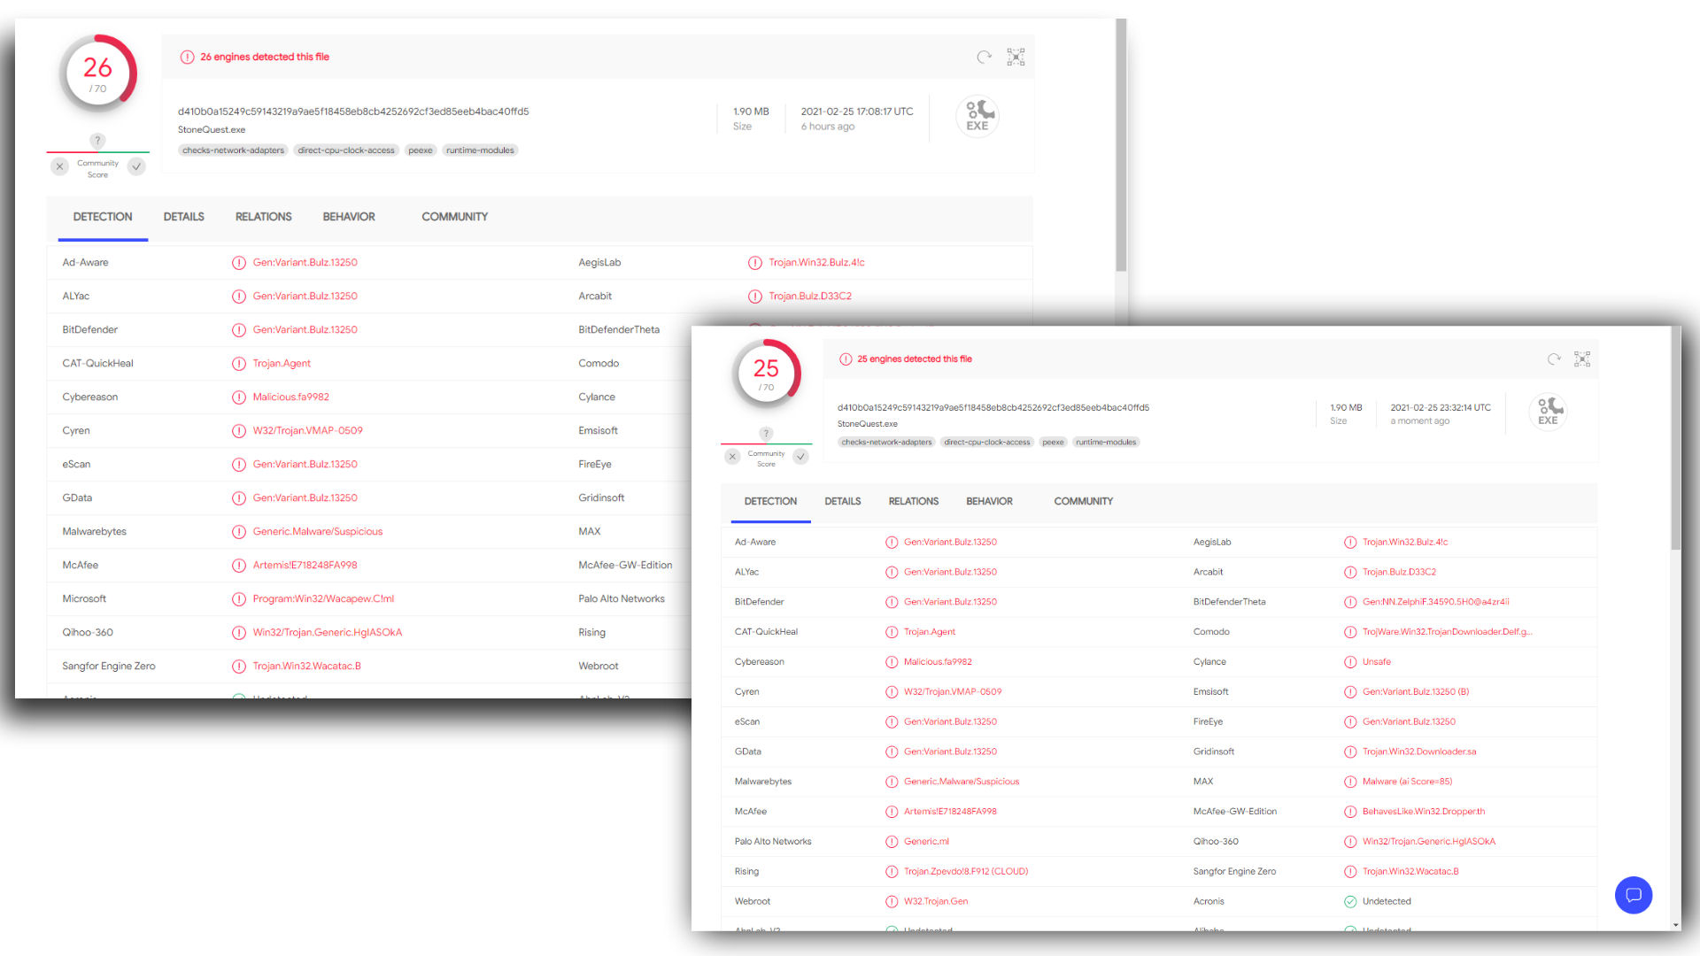
Task: Click EXE file type icon in front report
Action: tap(1548, 412)
